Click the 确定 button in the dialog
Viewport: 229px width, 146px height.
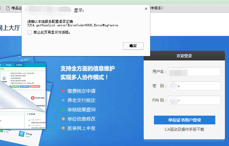pos(133,46)
